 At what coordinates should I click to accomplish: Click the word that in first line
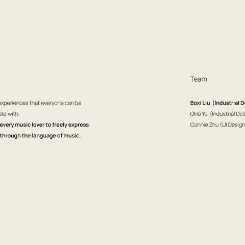coord(35,103)
